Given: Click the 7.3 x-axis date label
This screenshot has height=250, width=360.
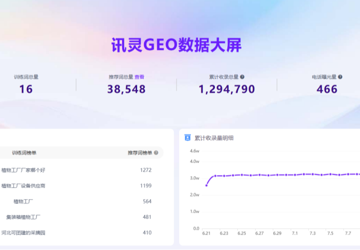Looking at the screenshot, I should click(313, 233).
